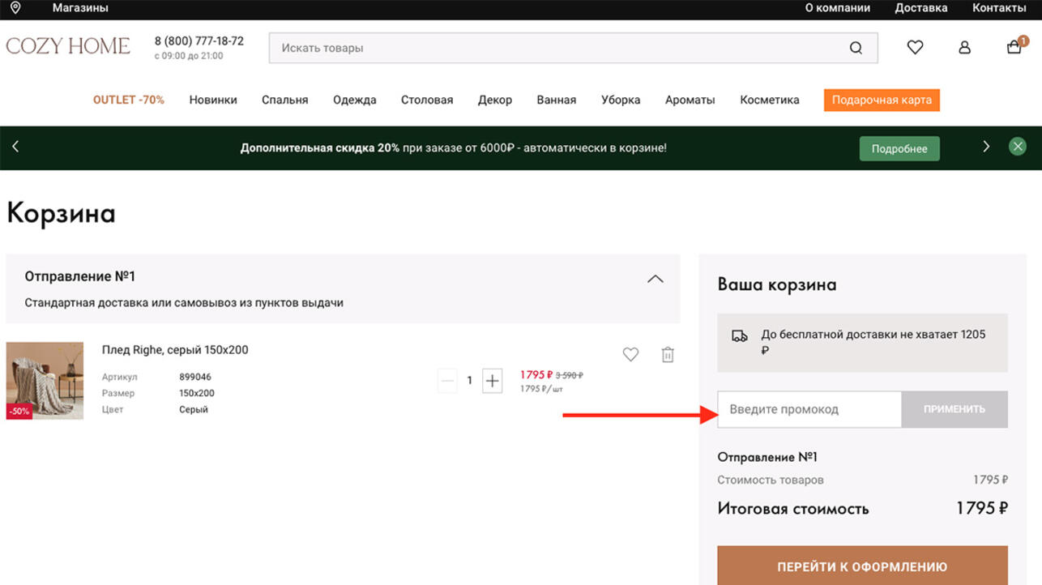Click the Плед Righe product thumbnail
The image size is (1042, 585).
tap(45, 380)
